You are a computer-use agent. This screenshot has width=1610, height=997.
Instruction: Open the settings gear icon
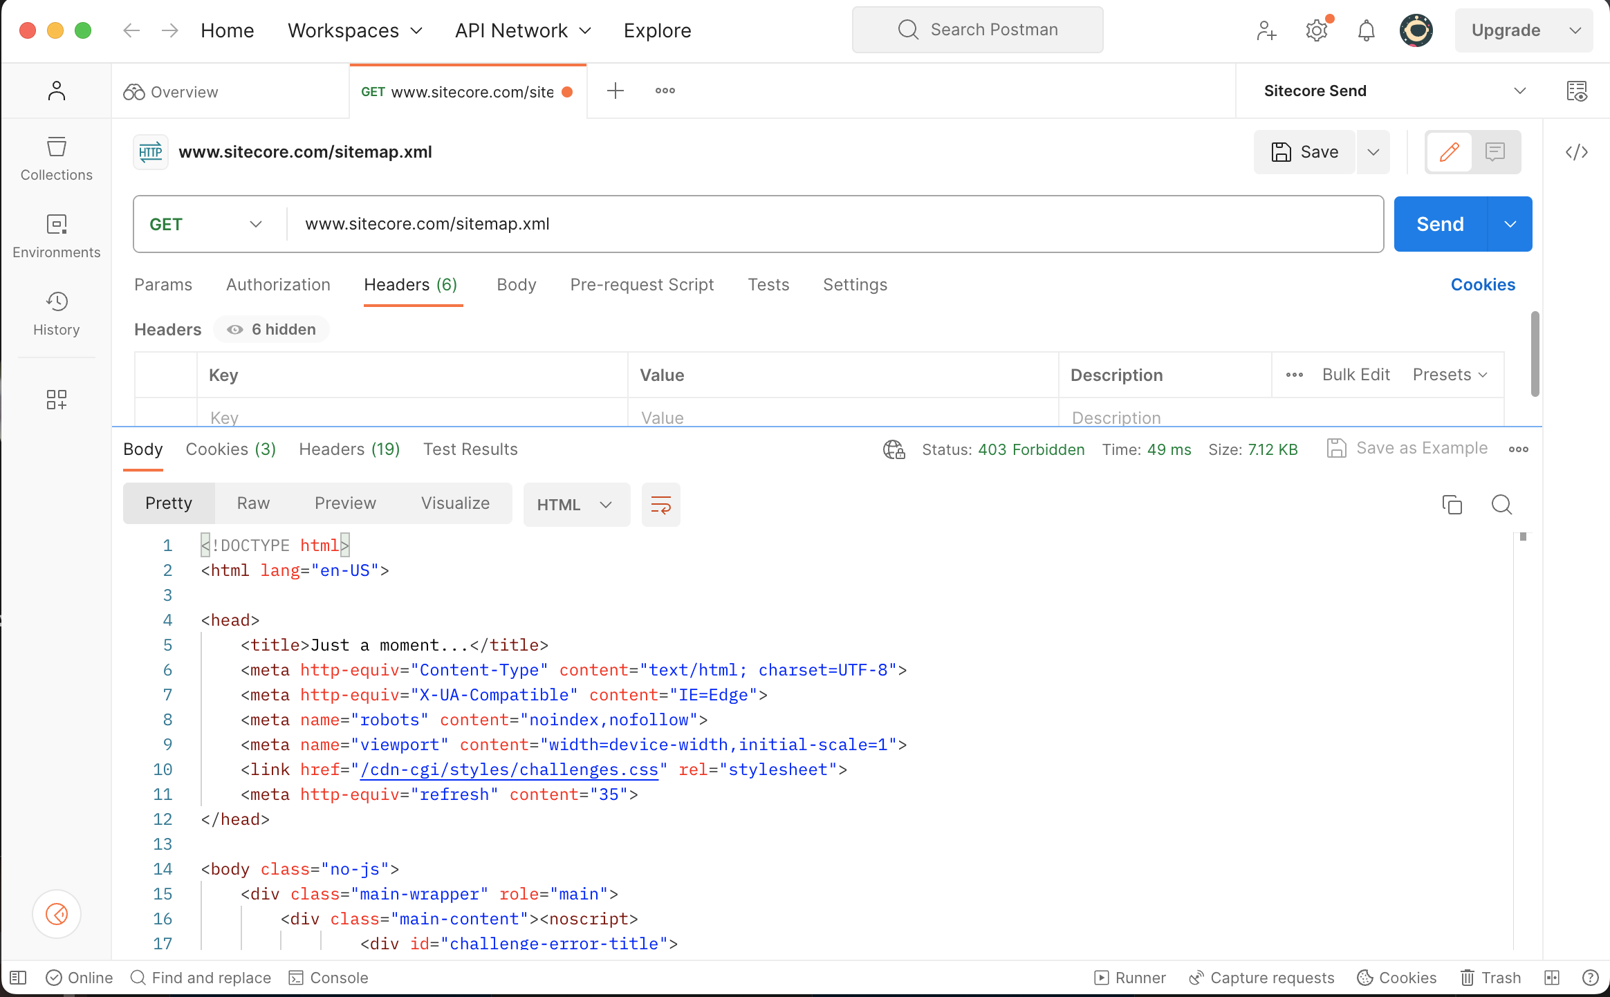1317,30
